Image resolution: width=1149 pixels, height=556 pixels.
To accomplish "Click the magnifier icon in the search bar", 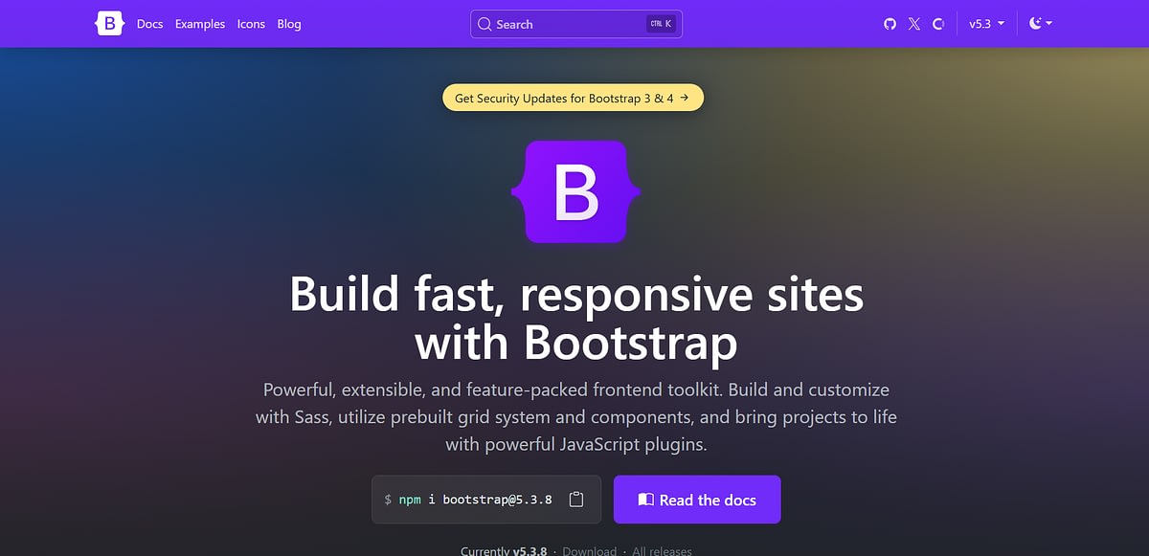I will click(484, 23).
